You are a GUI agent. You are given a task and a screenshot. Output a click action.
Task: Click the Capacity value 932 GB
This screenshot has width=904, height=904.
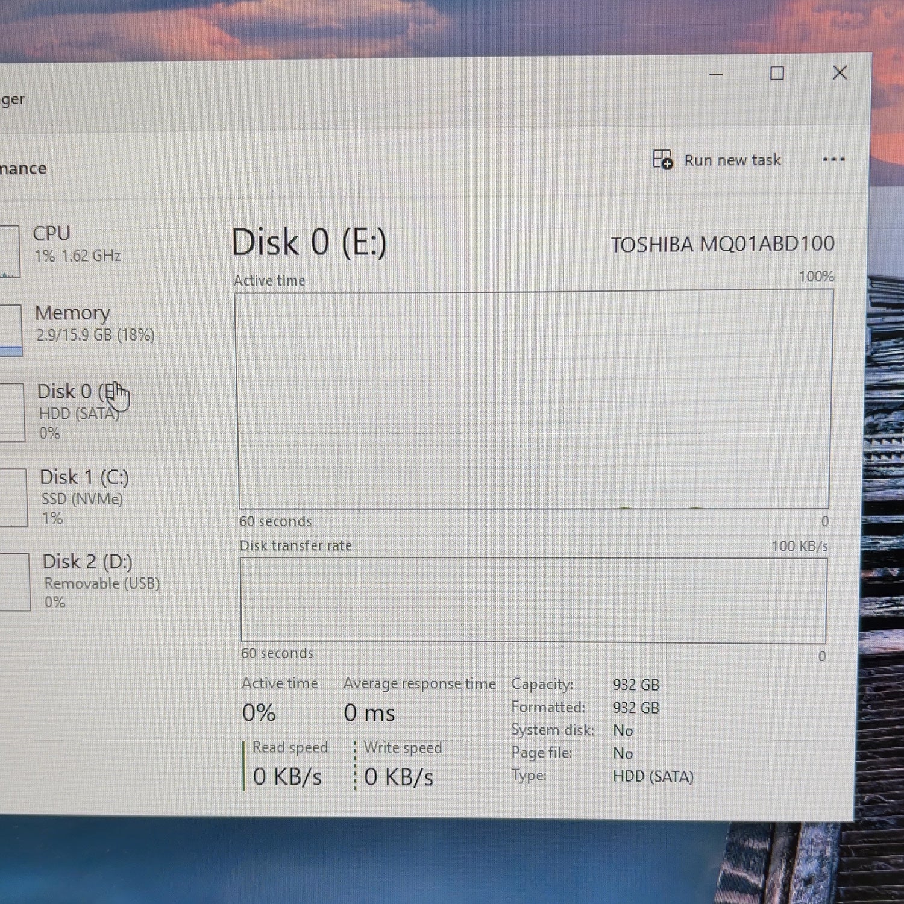click(x=636, y=685)
